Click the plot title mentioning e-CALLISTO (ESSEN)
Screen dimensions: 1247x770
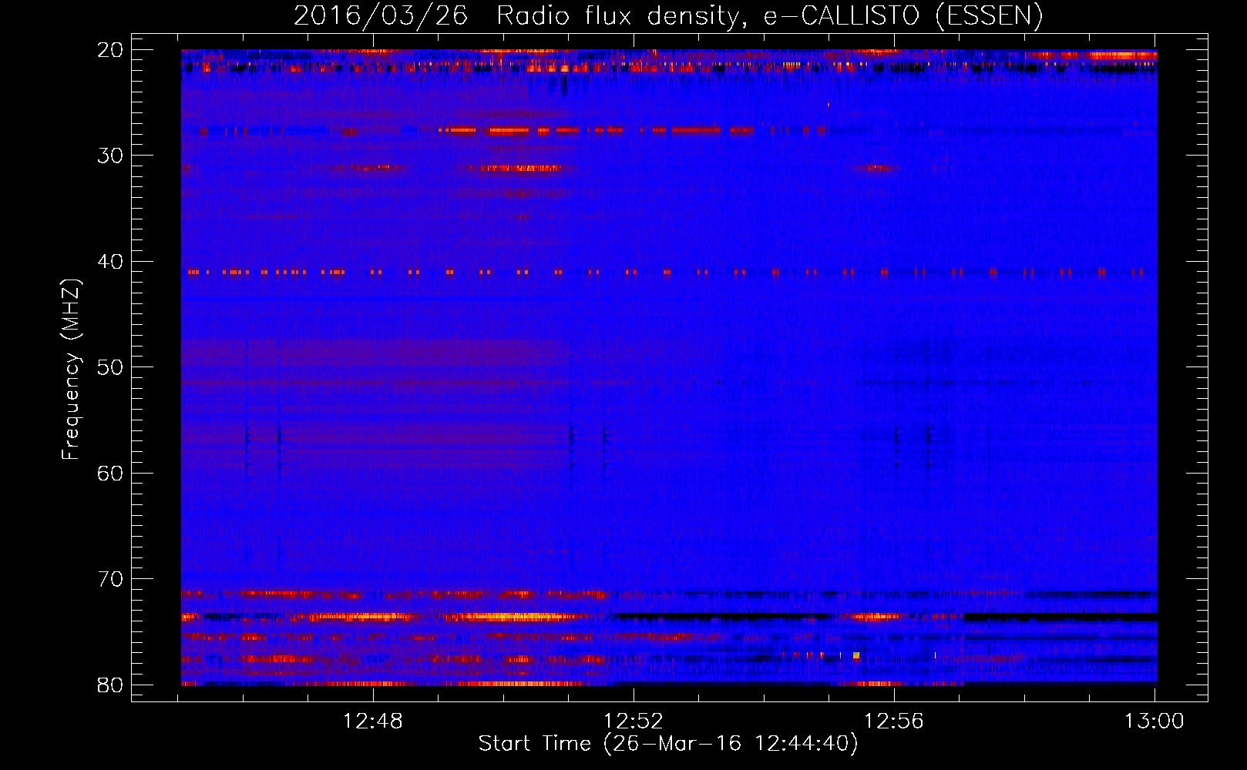(668, 15)
